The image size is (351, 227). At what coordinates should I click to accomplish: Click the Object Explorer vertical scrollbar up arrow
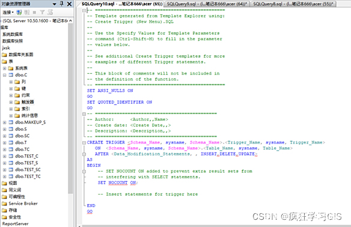(x=71, y=20)
